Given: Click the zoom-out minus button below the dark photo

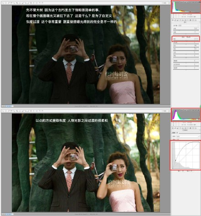Looking at the screenshot, I should (x=3, y=106).
